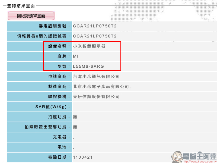The height and width of the screenshot is (163, 217).
Task: Click the 充電器 label
Action: 61,137
